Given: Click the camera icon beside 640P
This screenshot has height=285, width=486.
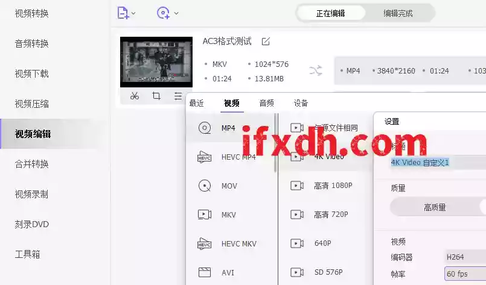Looking at the screenshot, I should point(297,243).
